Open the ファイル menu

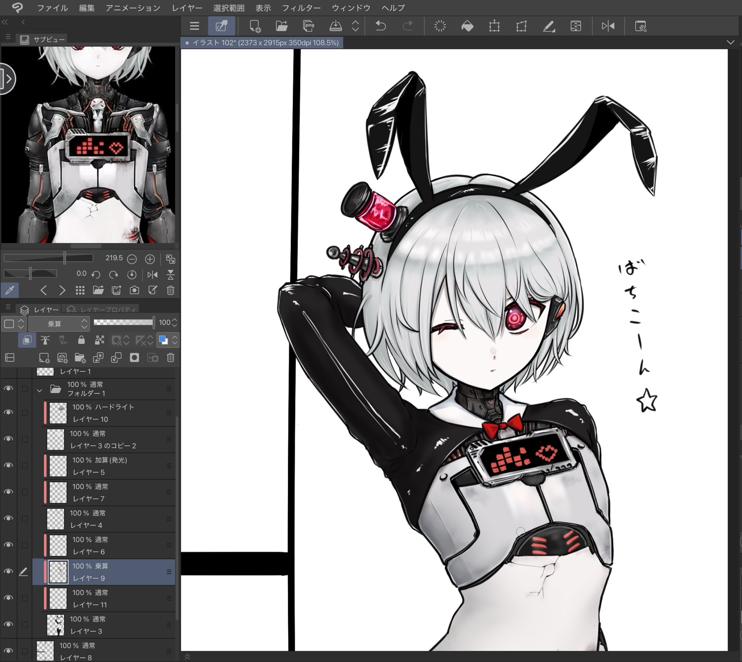point(53,8)
